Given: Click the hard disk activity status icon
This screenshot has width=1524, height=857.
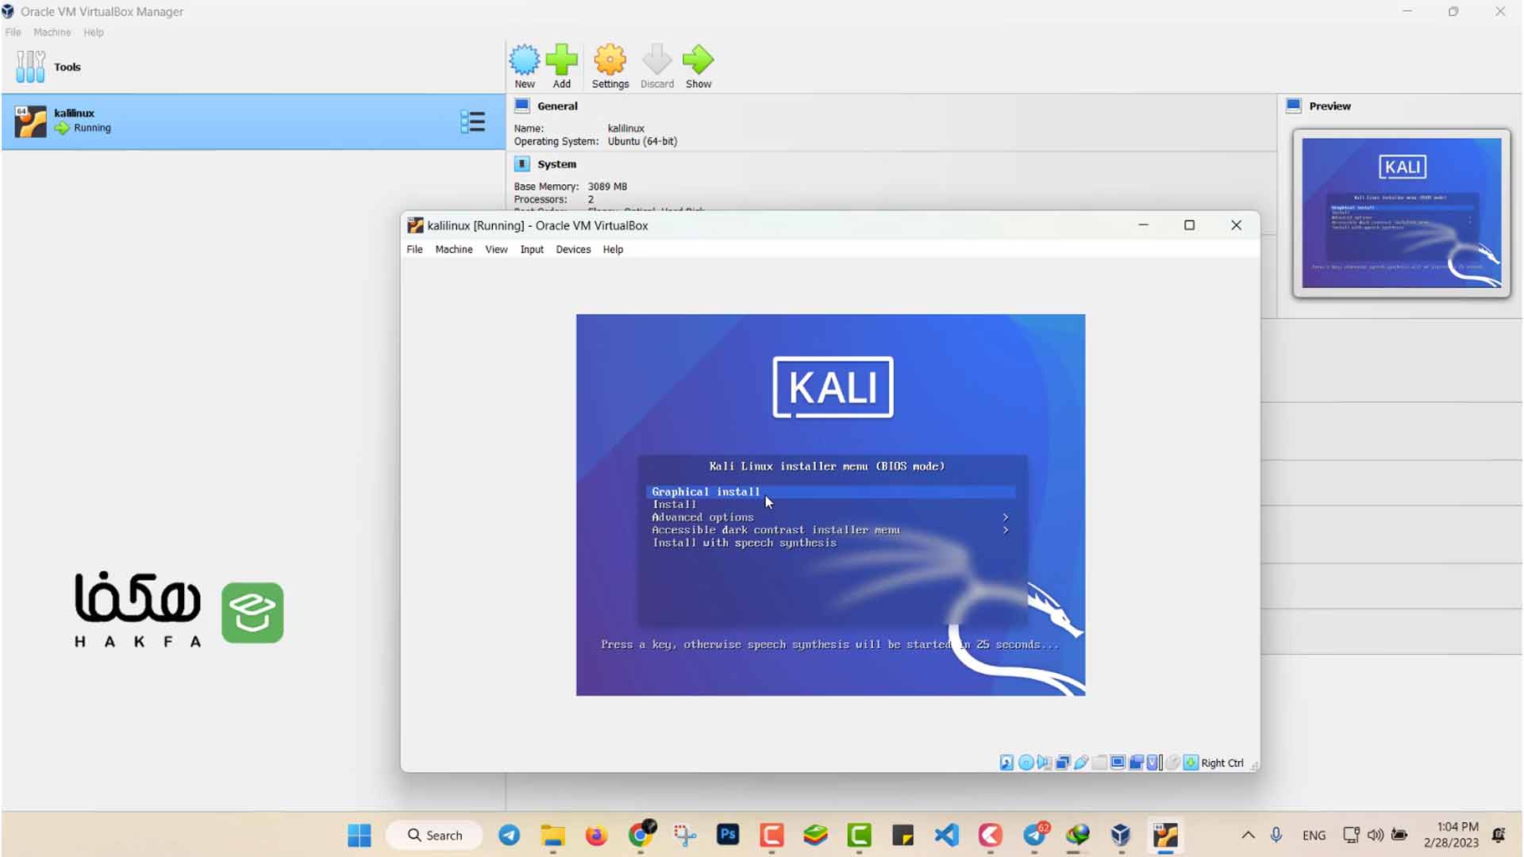Looking at the screenshot, I should pyautogui.click(x=1006, y=763).
